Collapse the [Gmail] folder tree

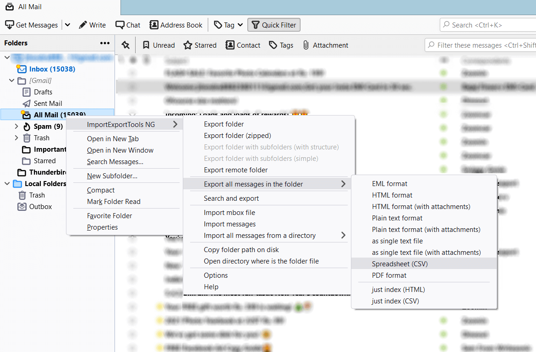coord(11,80)
